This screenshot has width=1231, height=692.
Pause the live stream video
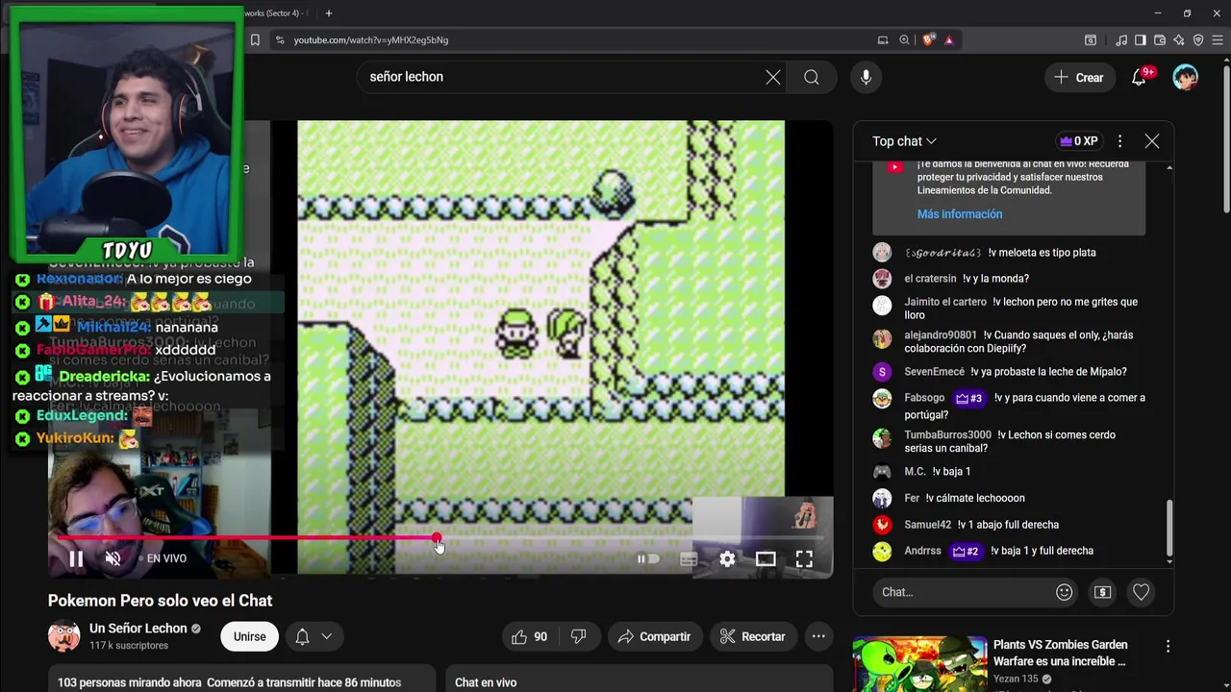[76, 558]
